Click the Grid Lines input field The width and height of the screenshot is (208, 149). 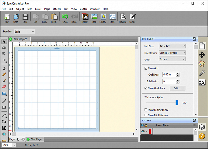pyautogui.click(x=170, y=74)
